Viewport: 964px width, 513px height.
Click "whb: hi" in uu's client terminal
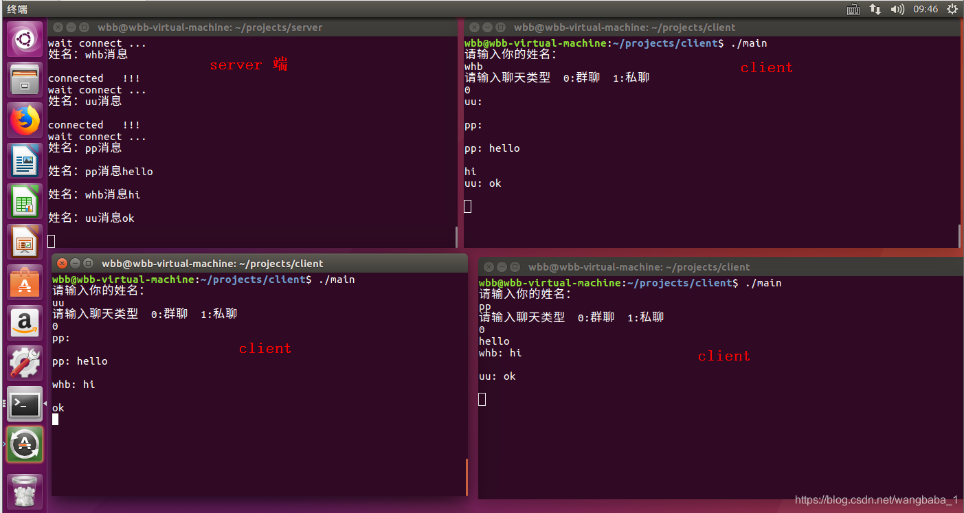click(74, 385)
